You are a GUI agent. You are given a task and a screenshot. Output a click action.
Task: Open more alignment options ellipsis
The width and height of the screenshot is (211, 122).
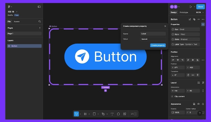[203, 60]
